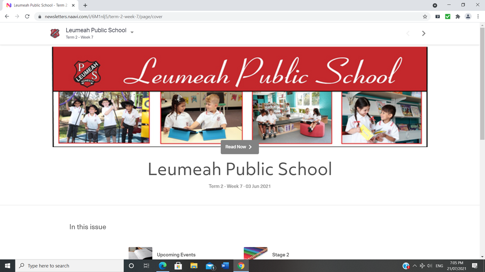Open Cortana circle icon
Screen dimensions: 485x272
point(131,266)
